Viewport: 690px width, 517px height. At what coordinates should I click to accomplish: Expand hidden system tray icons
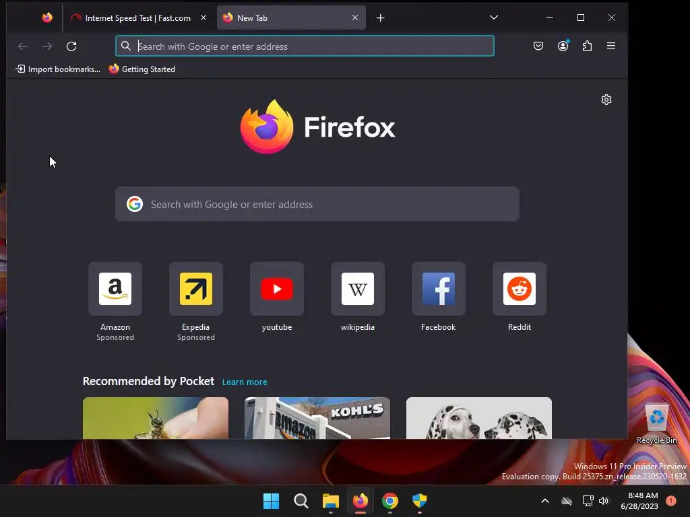544,501
